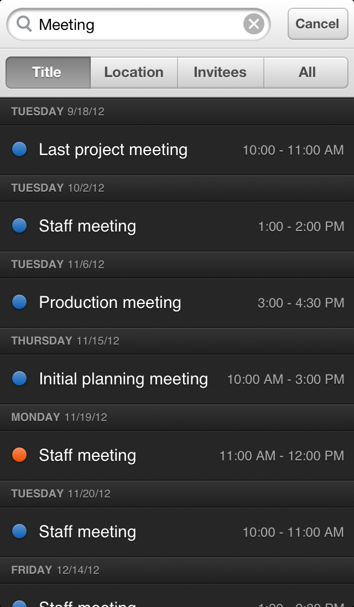Switch to the Invitees search filter
Viewport: 354px width, 607px height.
pos(220,73)
